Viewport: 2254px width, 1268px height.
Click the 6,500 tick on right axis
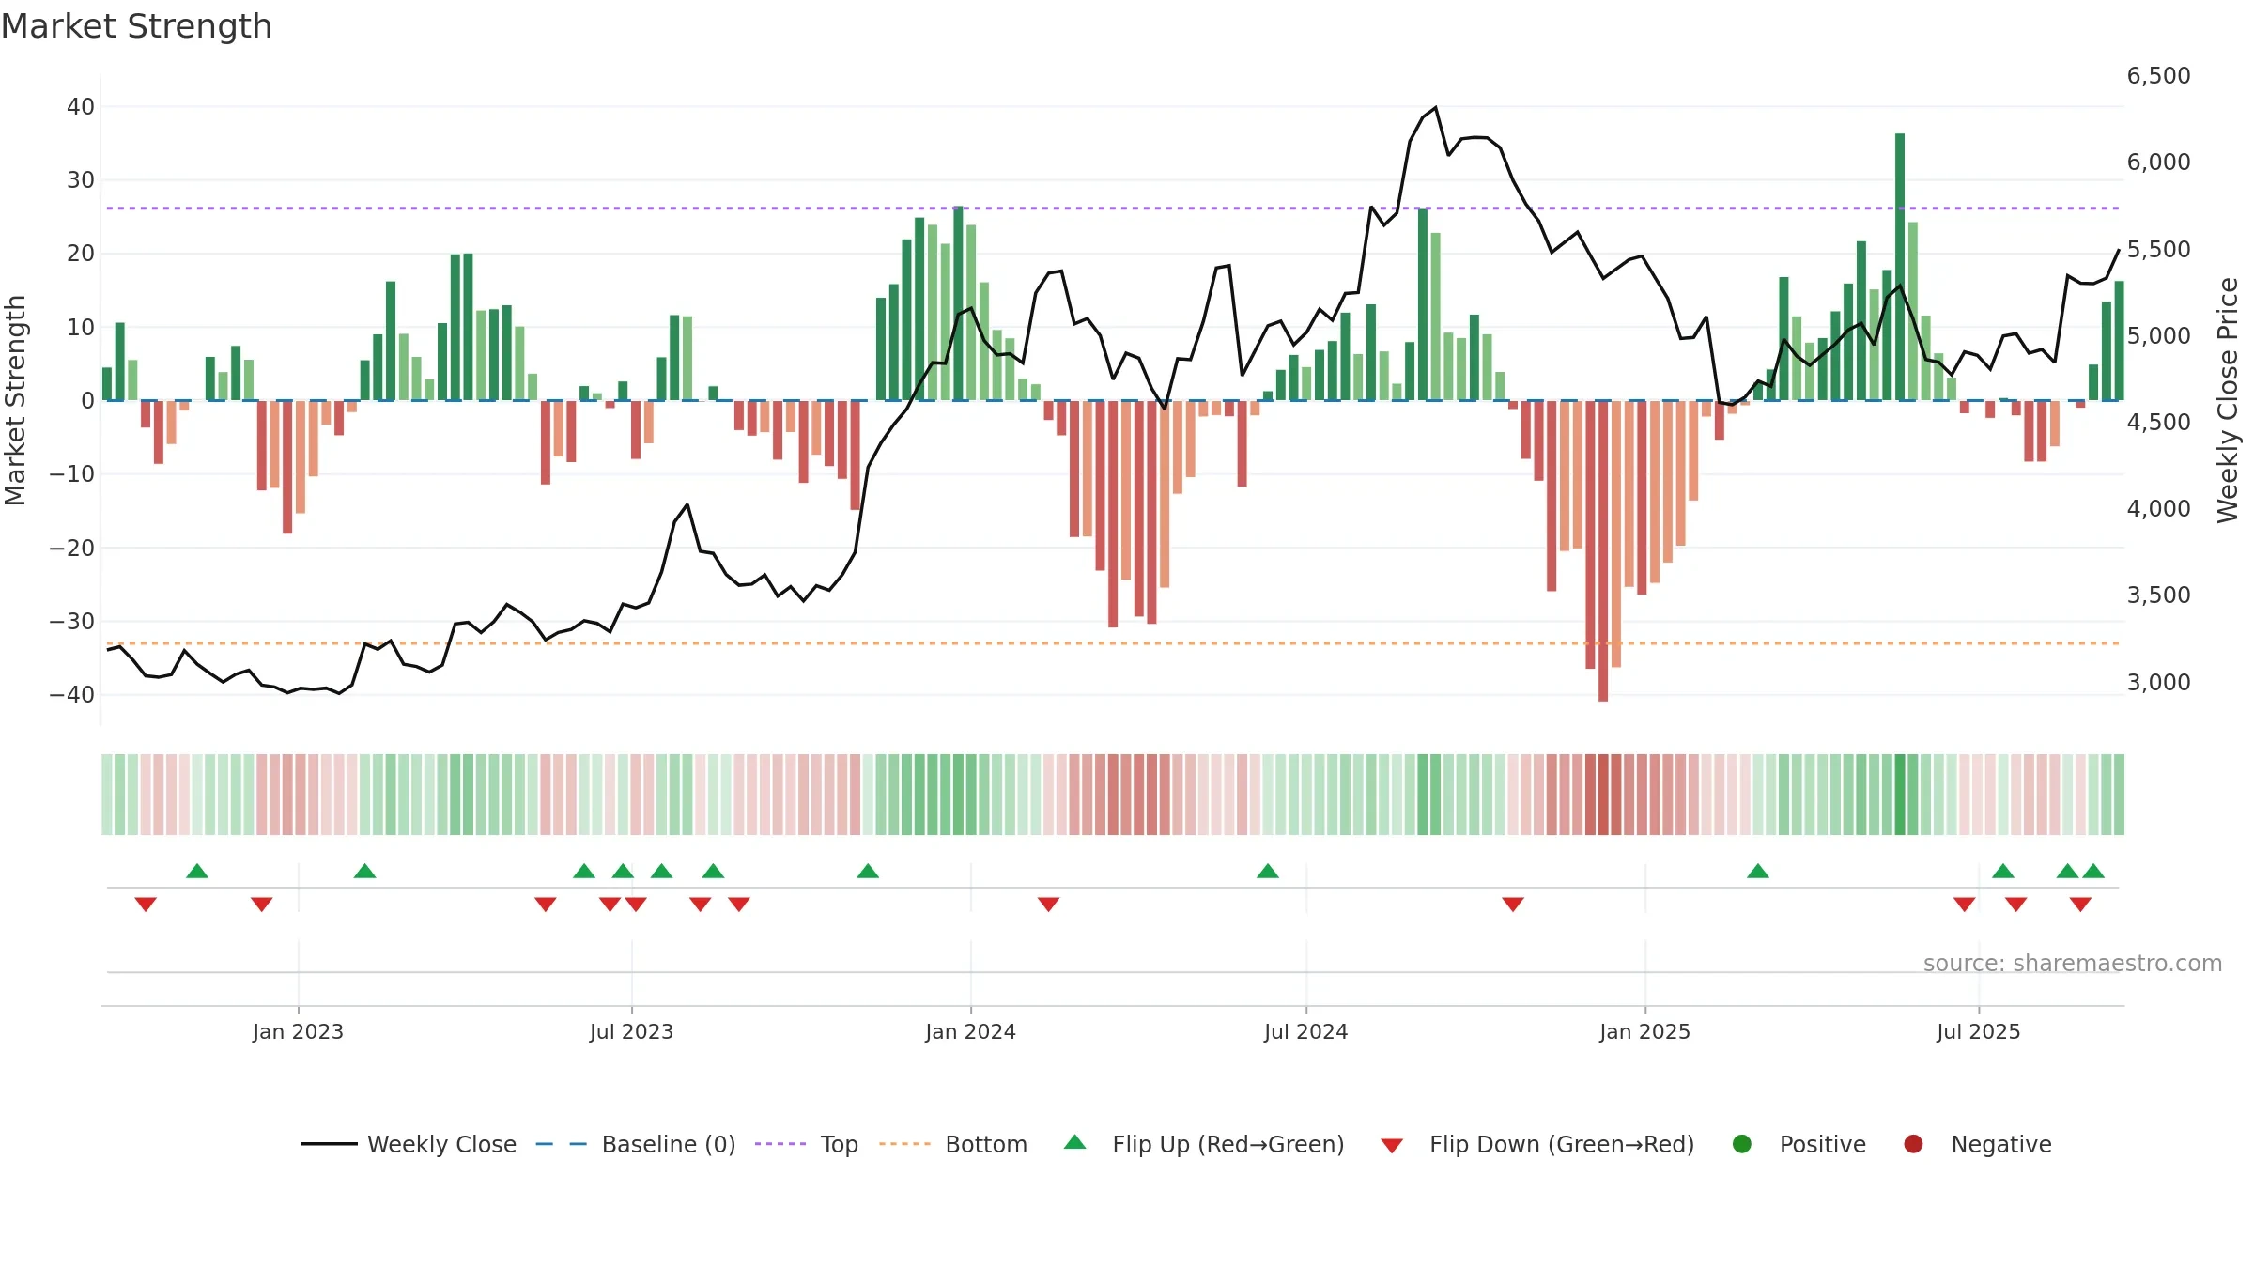click(2158, 75)
